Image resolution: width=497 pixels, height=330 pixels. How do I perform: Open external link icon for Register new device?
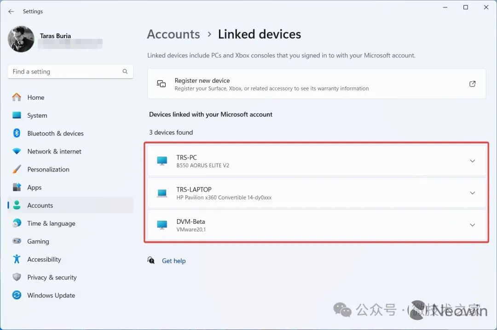[x=472, y=84]
